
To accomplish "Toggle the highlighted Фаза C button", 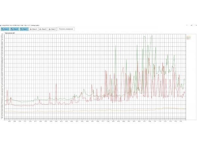I will [24, 29].
